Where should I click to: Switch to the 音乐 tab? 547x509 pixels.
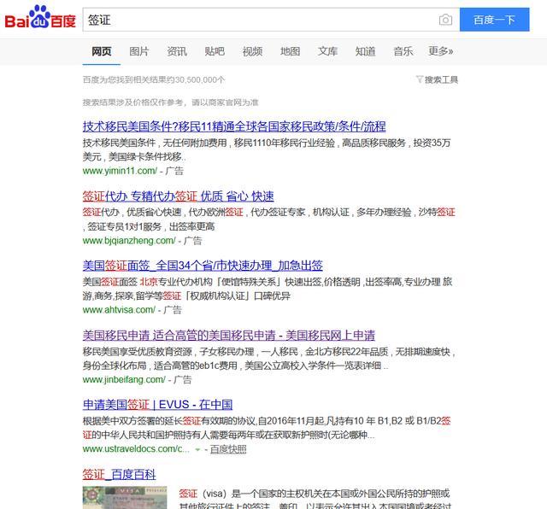point(403,51)
